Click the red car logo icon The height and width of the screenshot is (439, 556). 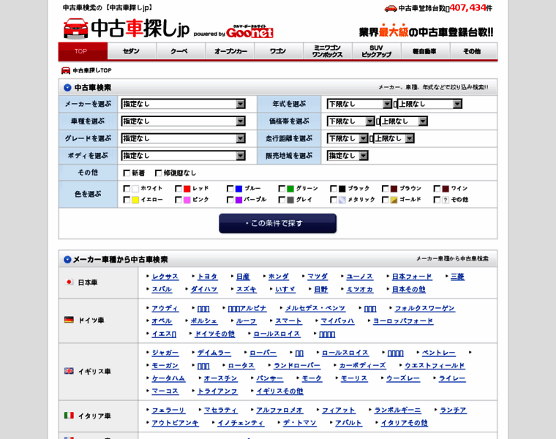pyautogui.click(x=75, y=28)
